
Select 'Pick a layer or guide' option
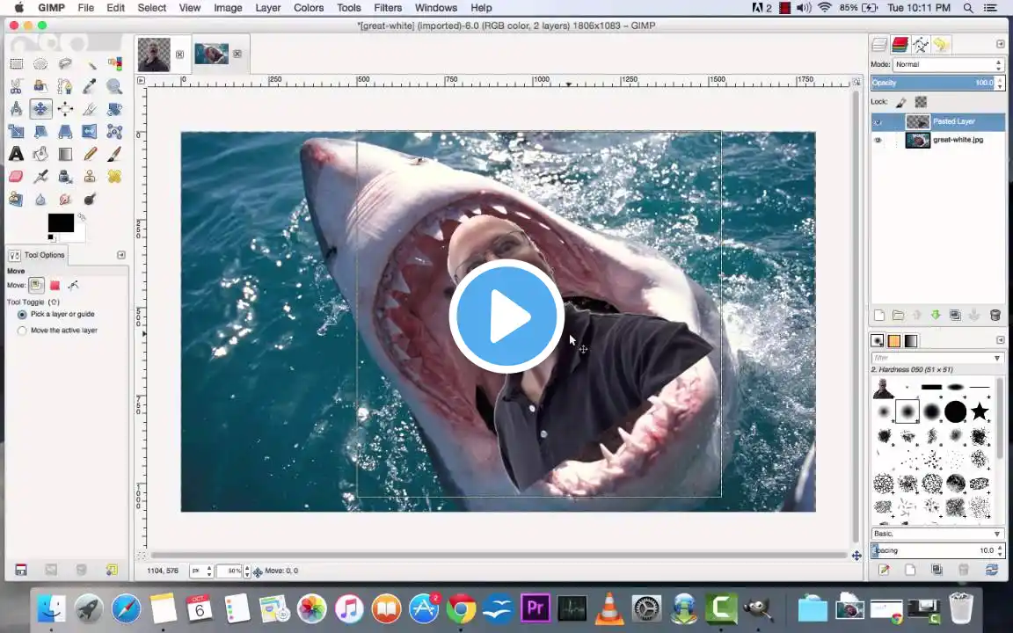coord(22,314)
